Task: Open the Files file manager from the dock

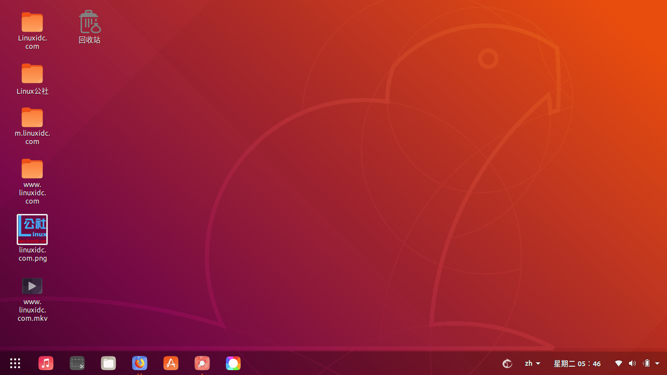Action: [x=108, y=363]
